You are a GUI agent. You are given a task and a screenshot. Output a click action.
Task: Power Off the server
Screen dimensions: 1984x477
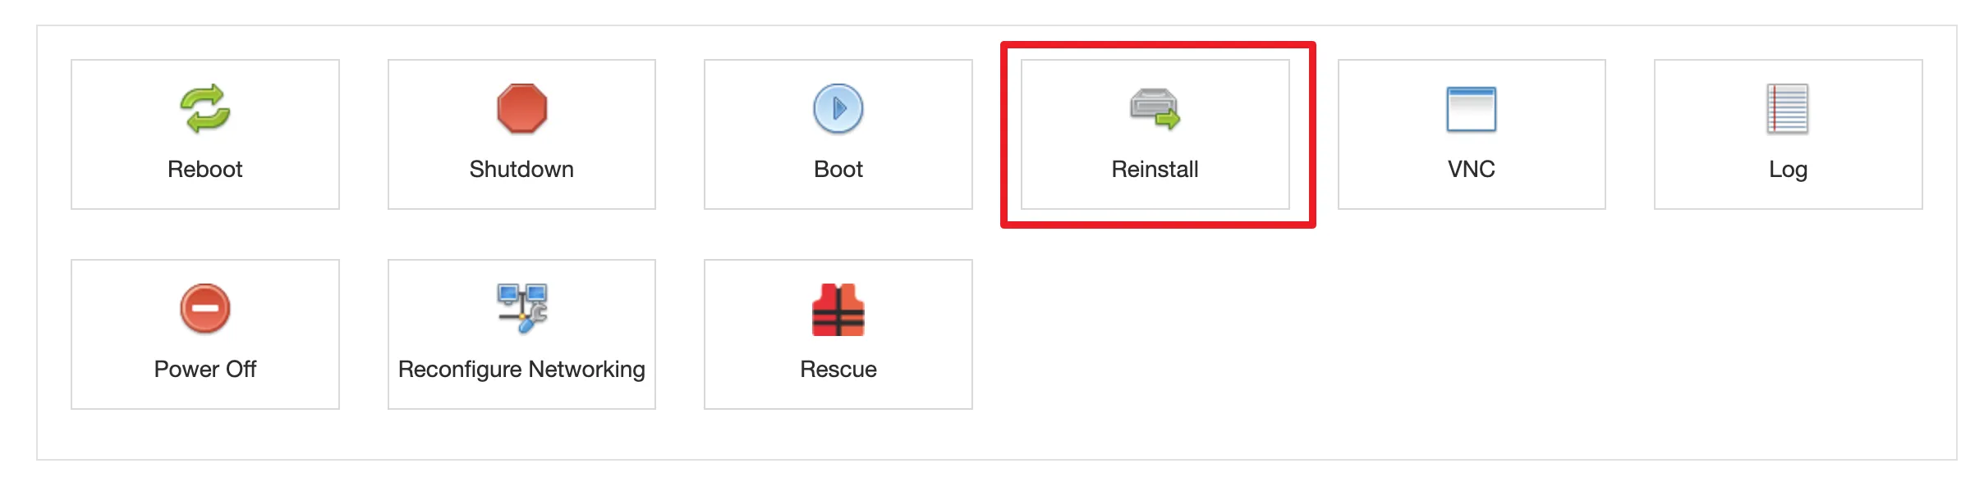pos(204,334)
